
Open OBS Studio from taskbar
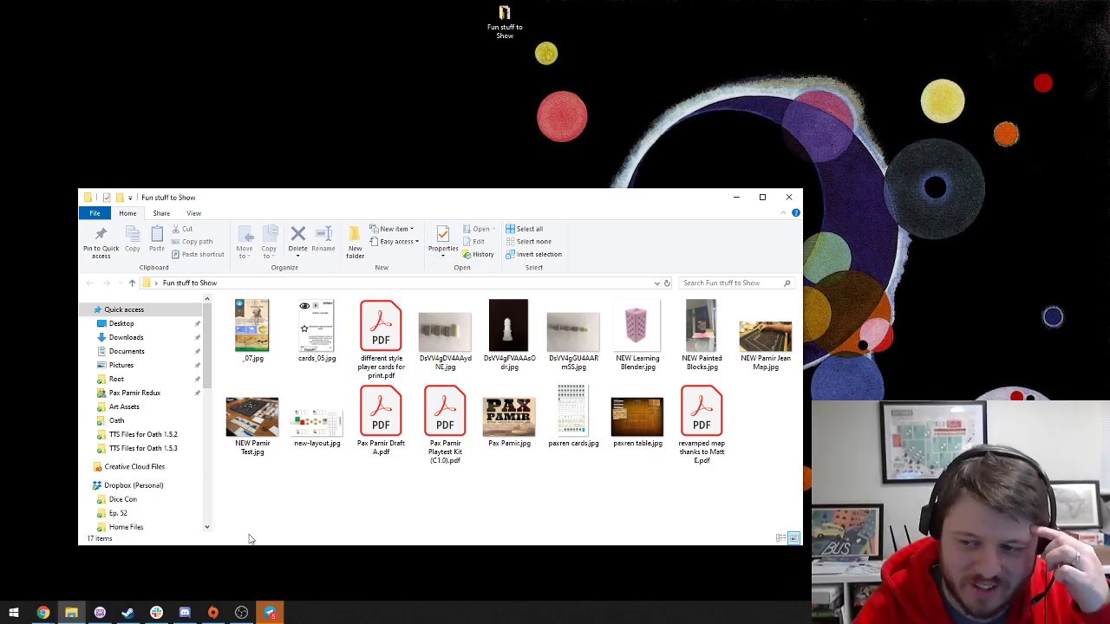point(241,613)
